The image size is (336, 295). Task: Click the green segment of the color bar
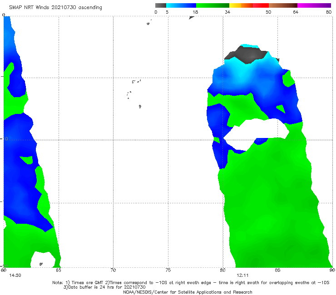tap(212, 5)
